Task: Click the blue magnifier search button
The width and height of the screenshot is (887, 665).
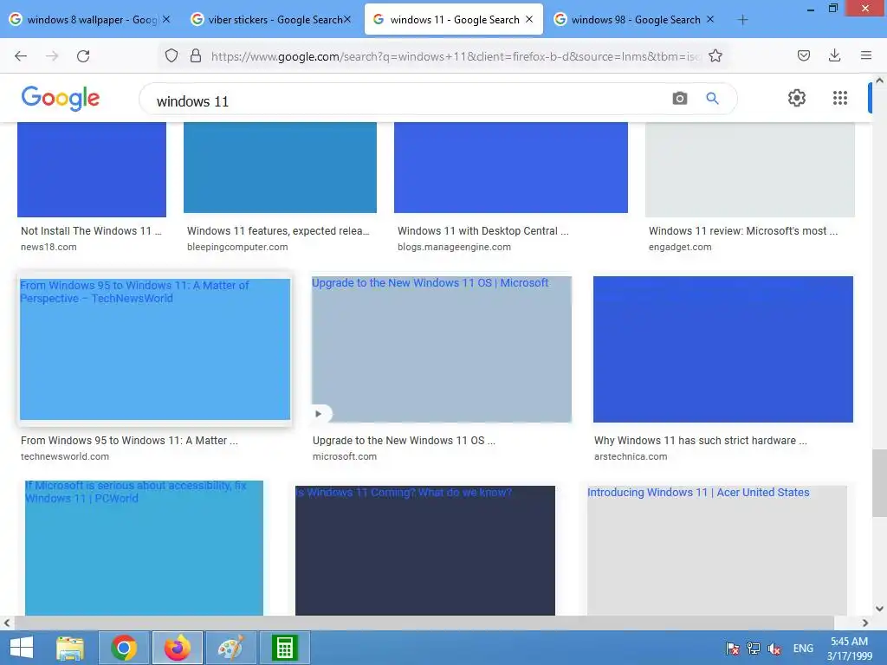Action: tap(712, 99)
